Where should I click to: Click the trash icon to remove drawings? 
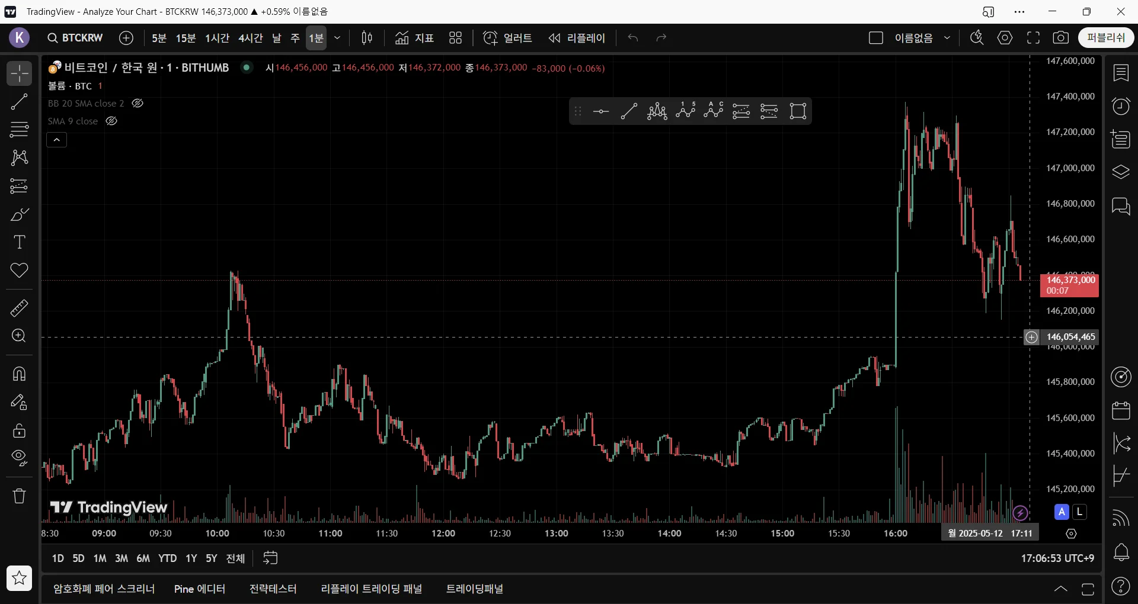point(20,496)
